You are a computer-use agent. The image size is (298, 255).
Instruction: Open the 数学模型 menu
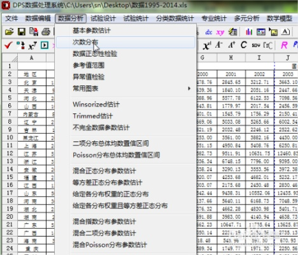tap(280, 18)
